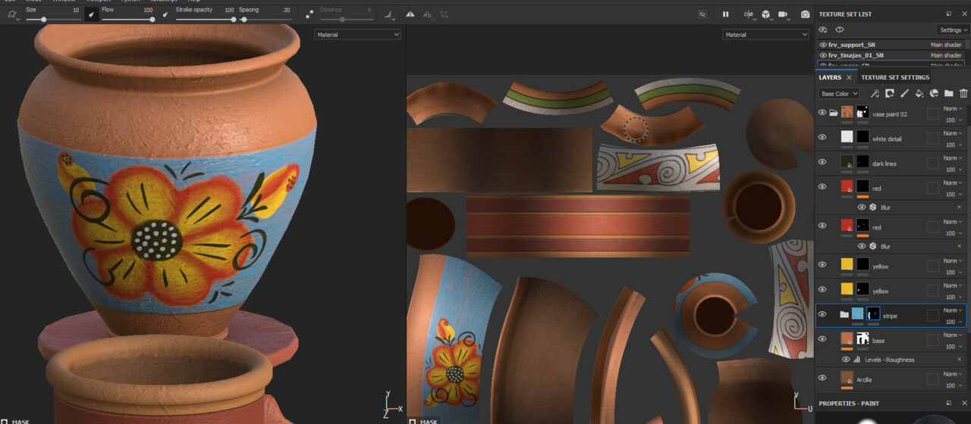The image size is (971, 424).
Task: Click the add paint layer brush icon
Action: pyautogui.click(x=904, y=94)
